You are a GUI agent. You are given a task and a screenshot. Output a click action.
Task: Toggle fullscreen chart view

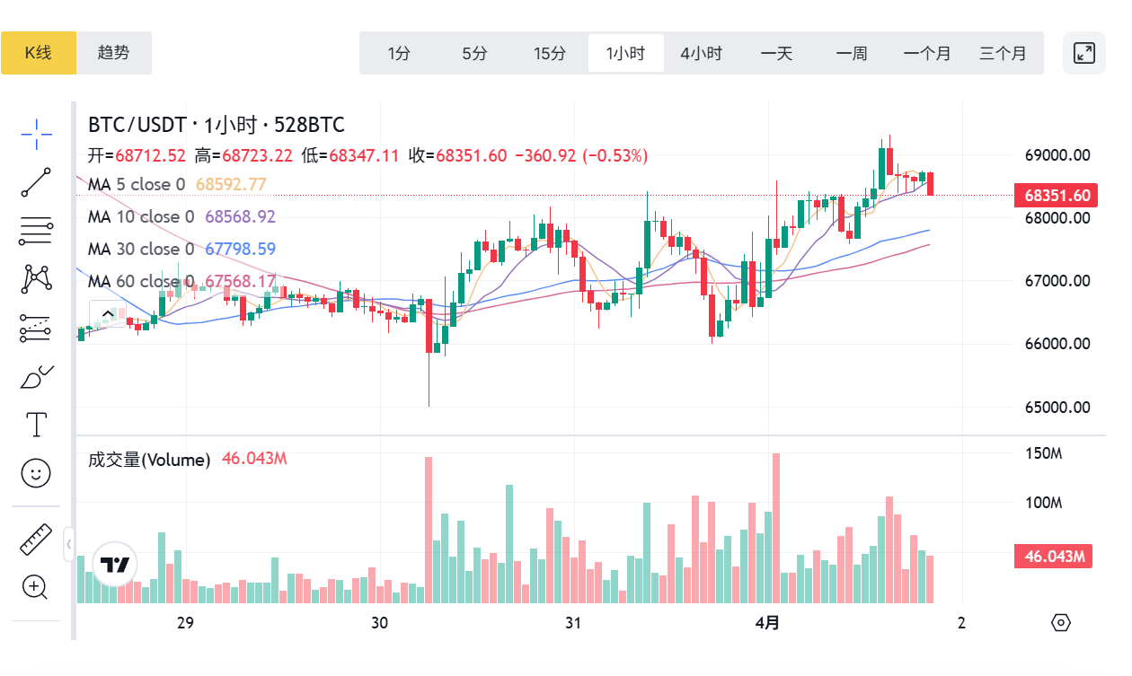click(1084, 53)
